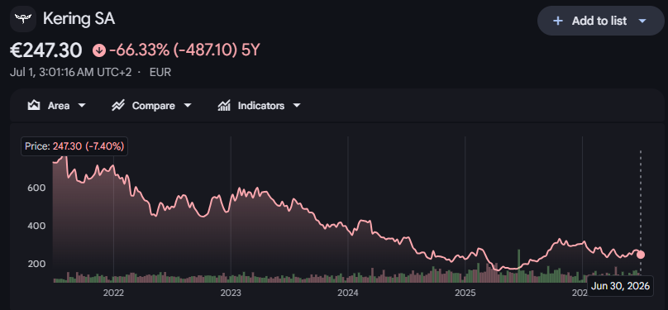Click the 2023 year label on the axis
The height and width of the screenshot is (310, 668).
click(231, 293)
